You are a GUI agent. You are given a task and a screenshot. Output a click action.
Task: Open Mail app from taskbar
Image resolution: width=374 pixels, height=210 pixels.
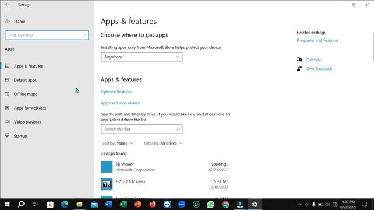pyautogui.click(x=94, y=204)
